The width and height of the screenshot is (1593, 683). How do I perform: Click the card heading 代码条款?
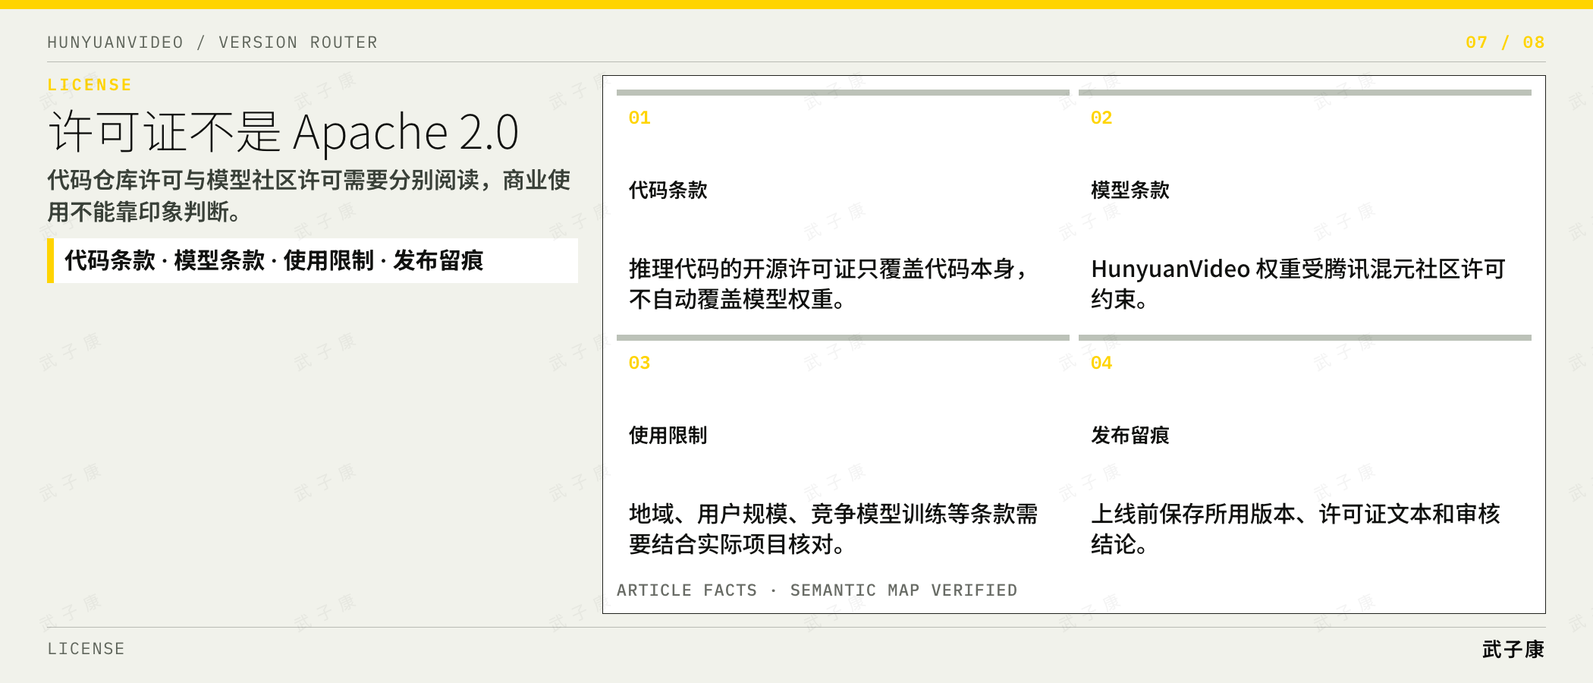pos(668,190)
